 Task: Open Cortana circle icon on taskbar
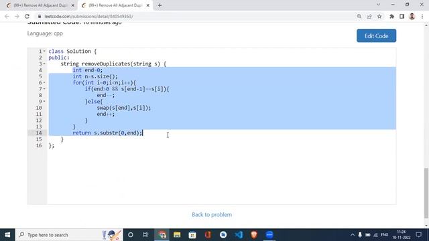point(131,235)
